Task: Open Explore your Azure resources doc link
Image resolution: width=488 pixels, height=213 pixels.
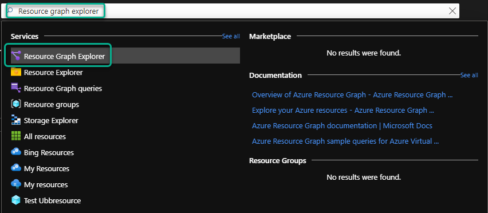Action: pyautogui.click(x=343, y=111)
